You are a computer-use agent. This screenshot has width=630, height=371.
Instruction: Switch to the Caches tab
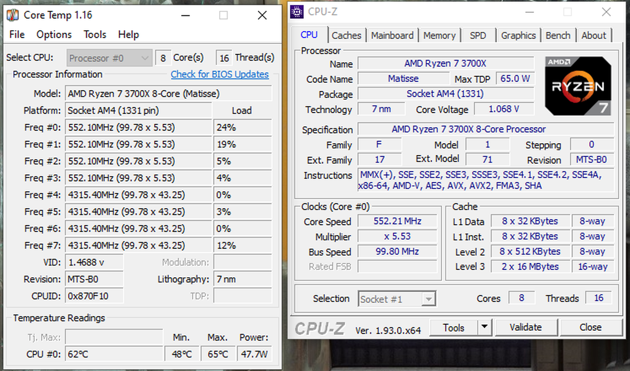(346, 35)
